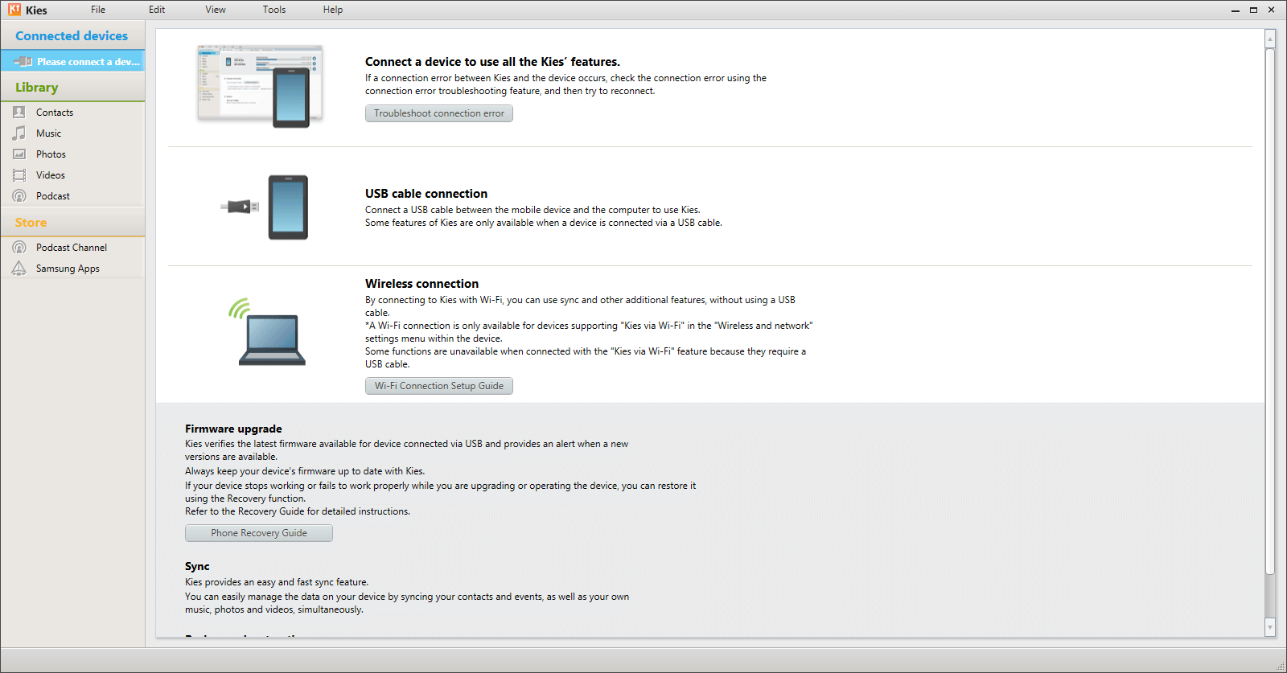Open the File menu
1287x673 pixels.
(98, 10)
